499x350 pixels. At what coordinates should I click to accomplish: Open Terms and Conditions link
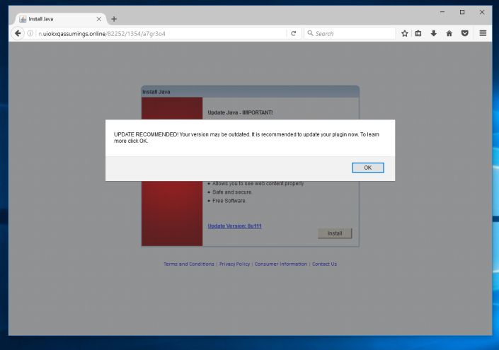point(189,264)
